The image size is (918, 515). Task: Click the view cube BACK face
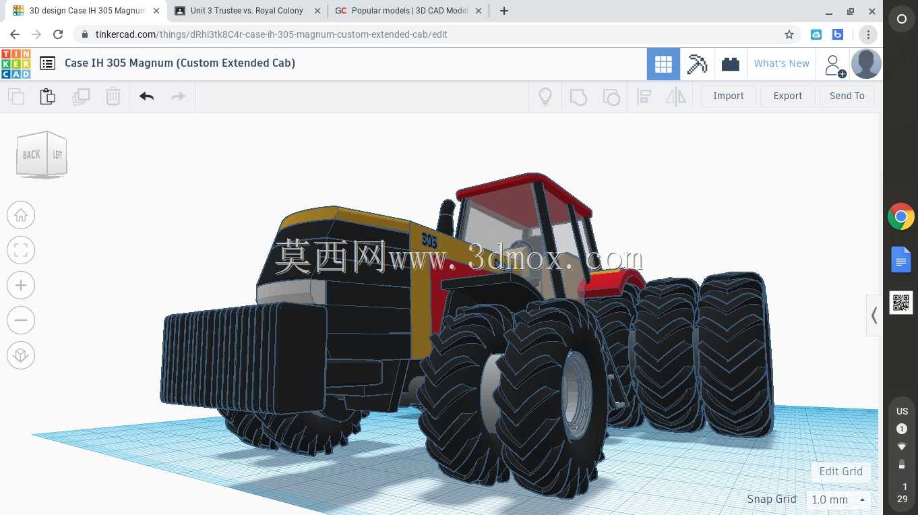31,155
